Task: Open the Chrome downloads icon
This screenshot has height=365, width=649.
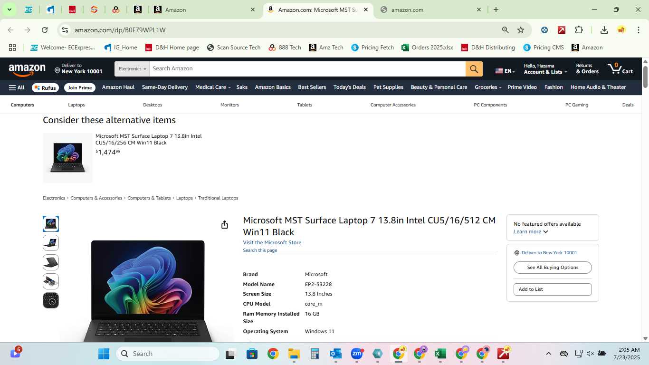Action: (x=604, y=30)
